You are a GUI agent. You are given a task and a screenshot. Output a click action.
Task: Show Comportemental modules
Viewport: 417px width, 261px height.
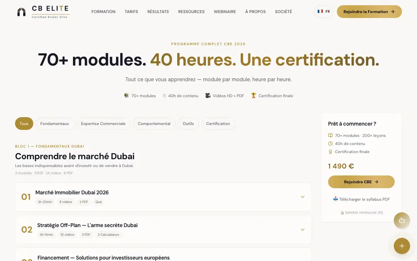click(x=154, y=124)
